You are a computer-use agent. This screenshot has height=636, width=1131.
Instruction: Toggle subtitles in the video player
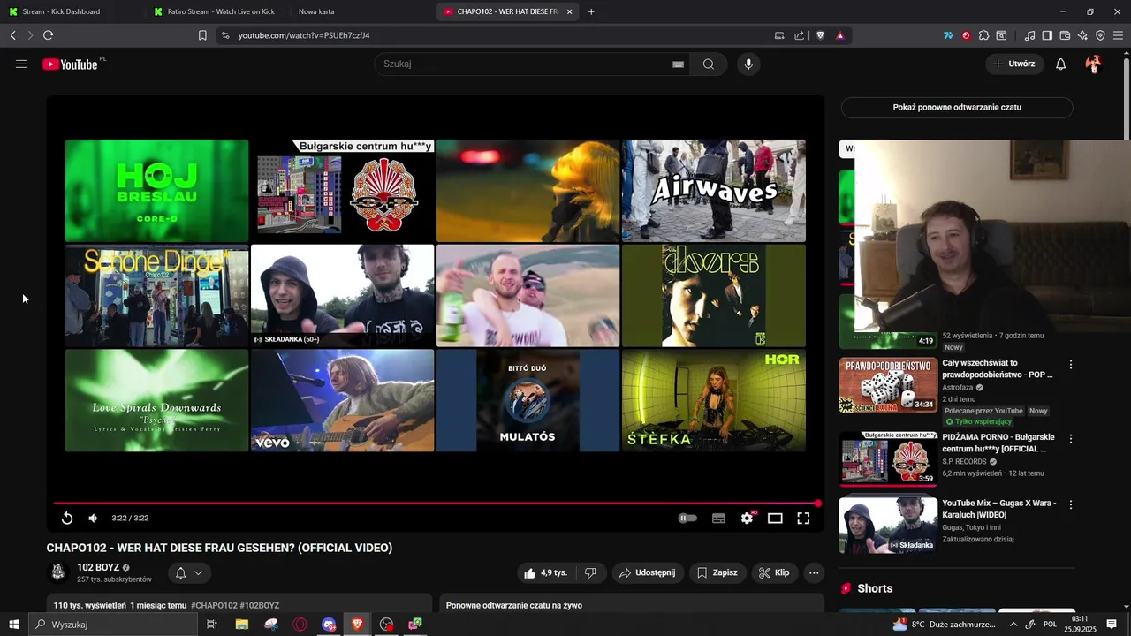pos(718,518)
